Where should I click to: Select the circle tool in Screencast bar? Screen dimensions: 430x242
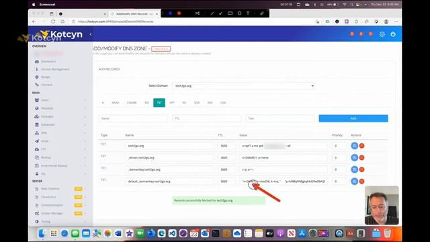pos(239,13)
